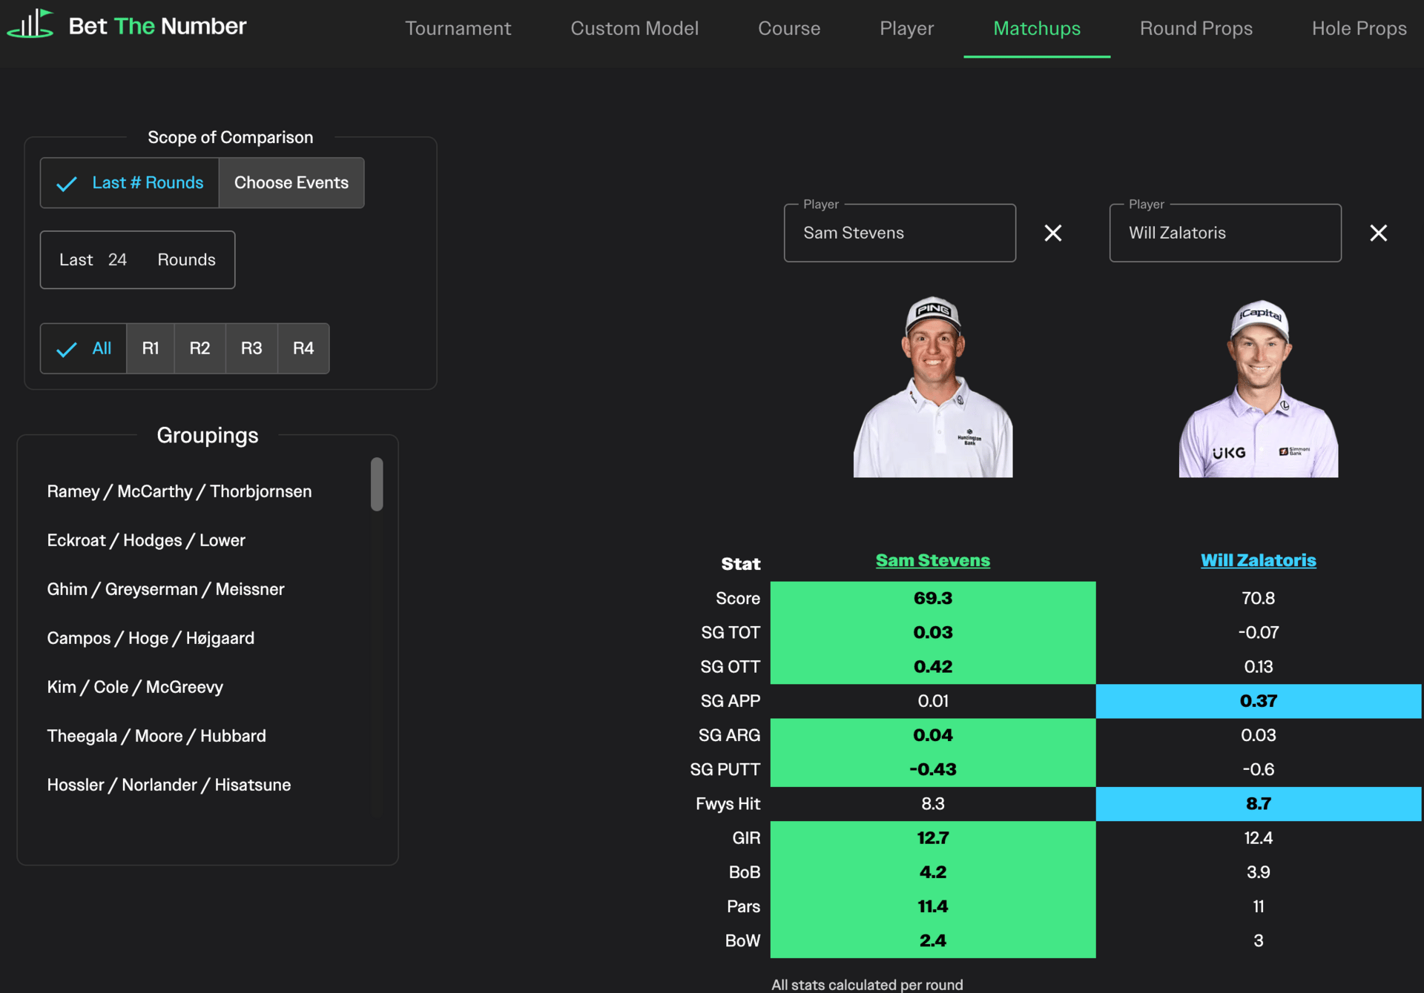Go to the Round Props tab
The image size is (1424, 993).
coord(1196,28)
